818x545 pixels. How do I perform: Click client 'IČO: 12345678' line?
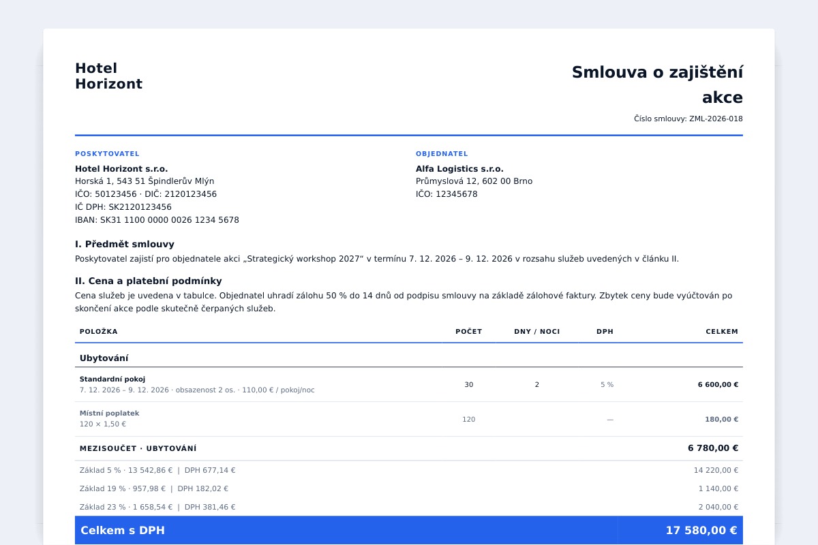pos(446,194)
